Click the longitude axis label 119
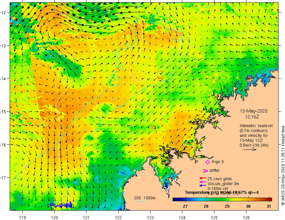This screenshot has width=285, height=220. pos(23,217)
